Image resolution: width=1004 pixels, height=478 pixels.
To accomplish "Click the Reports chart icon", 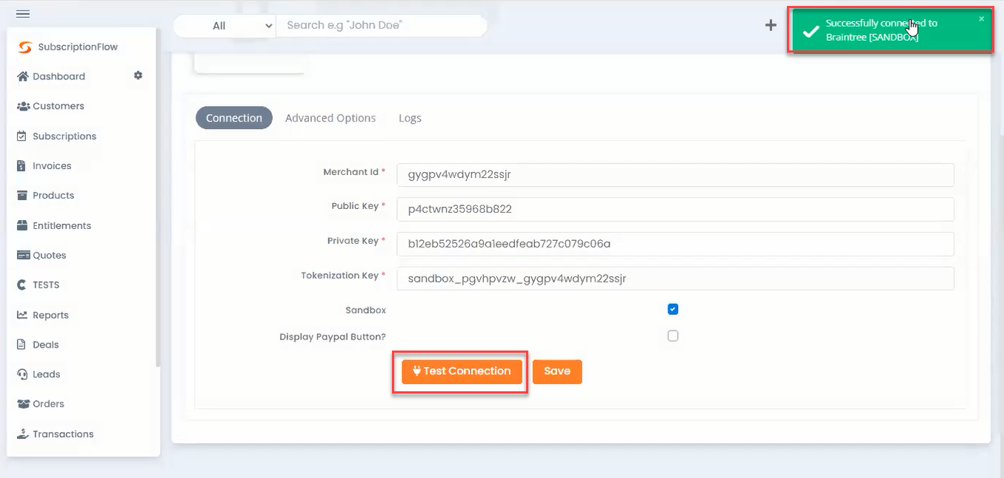I will click(x=22, y=315).
